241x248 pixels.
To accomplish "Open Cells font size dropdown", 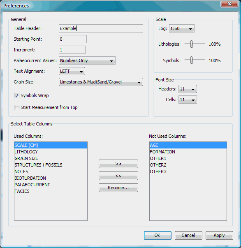I will [x=188, y=100].
